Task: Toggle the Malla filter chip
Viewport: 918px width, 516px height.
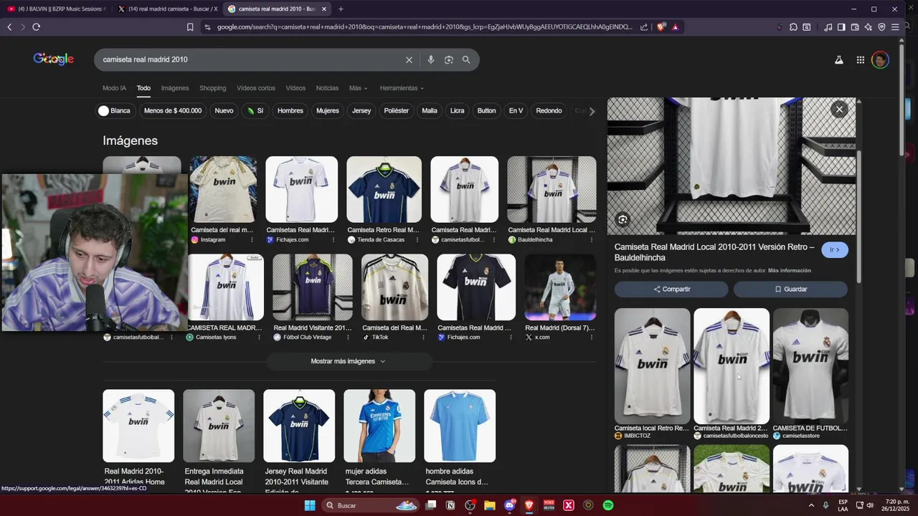Action: 430,110
